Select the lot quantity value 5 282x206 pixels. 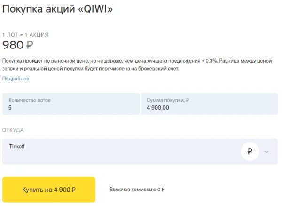point(10,108)
